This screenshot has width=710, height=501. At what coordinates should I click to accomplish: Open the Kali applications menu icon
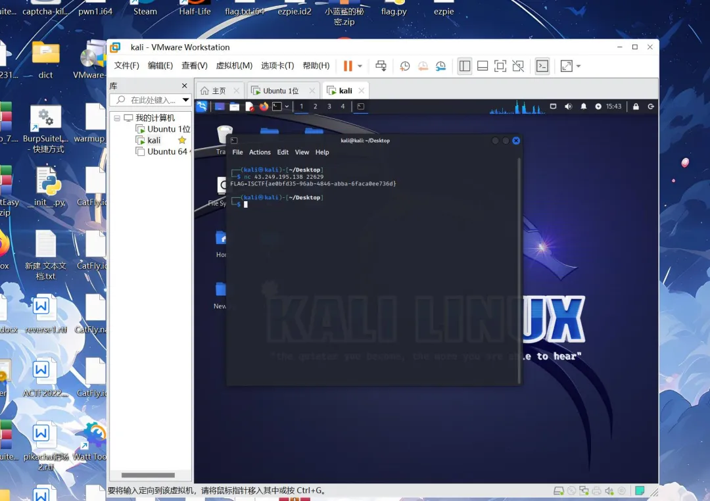point(202,107)
